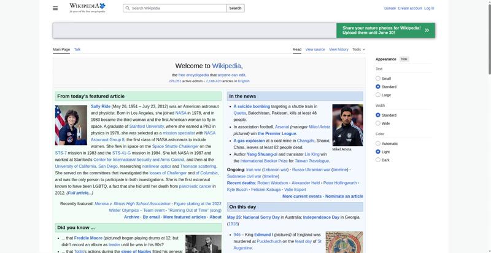Select Automatic color option

coord(378,144)
